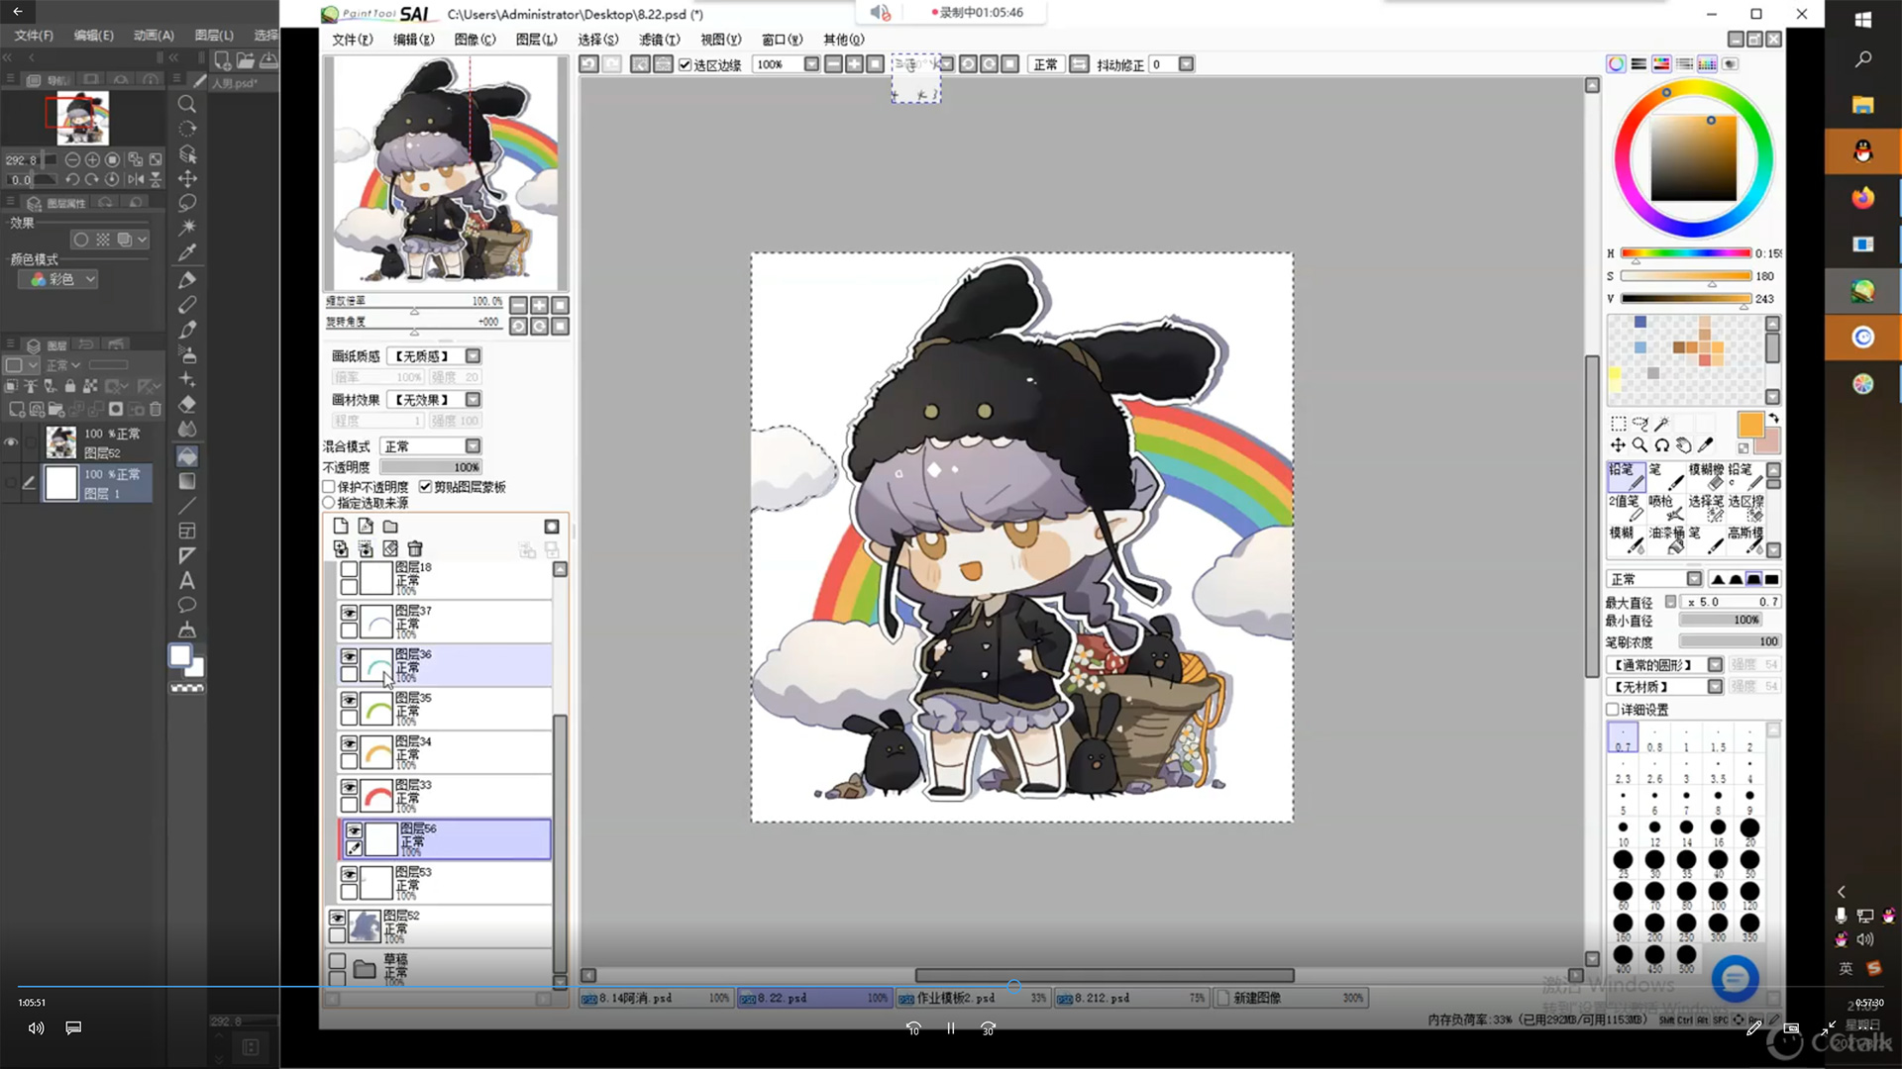This screenshot has height=1069, width=1902.
Task: Open the 窗口(W) window menu
Action: click(782, 40)
